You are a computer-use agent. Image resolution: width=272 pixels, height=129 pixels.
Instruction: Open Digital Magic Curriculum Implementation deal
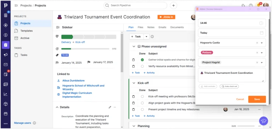pos(77,95)
